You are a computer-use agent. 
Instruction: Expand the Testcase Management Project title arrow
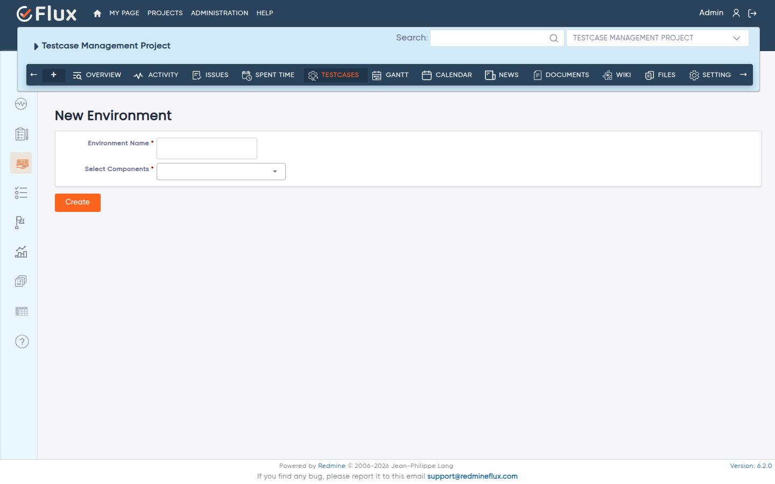tap(36, 46)
